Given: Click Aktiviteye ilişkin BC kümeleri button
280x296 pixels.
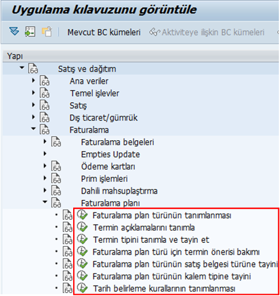Looking at the screenshot, I should click(x=207, y=32).
